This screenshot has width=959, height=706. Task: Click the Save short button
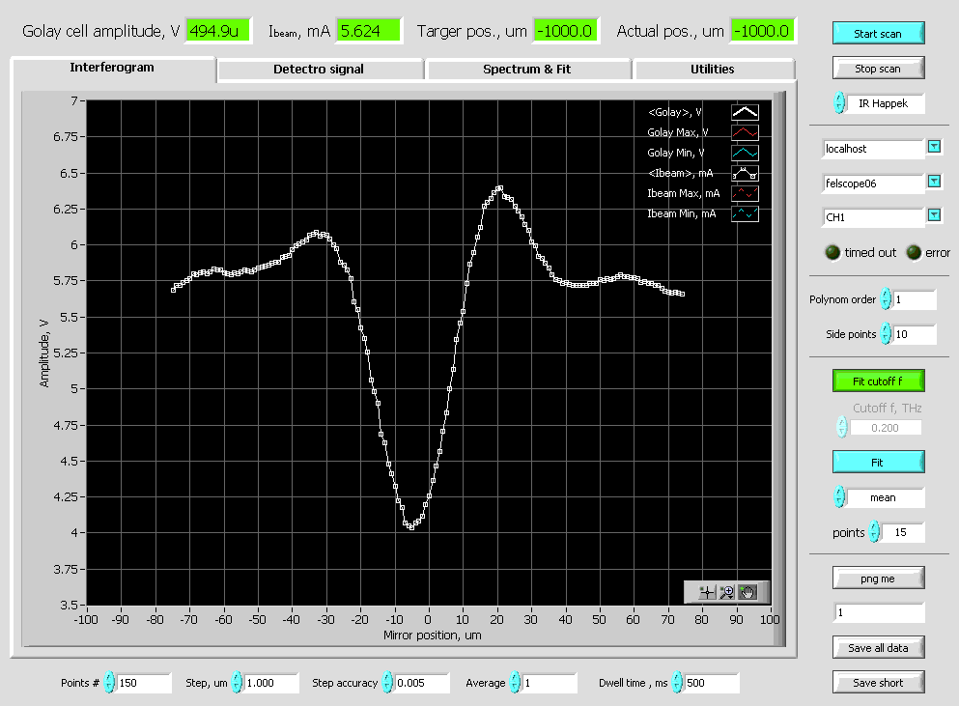(878, 682)
